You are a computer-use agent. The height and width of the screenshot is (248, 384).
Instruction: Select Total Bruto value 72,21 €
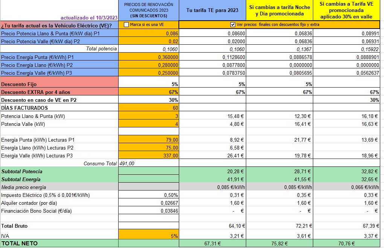[304, 226]
